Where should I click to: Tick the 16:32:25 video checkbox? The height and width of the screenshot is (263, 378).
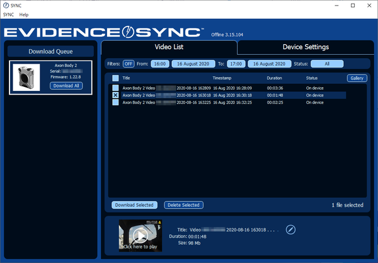click(115, 102)
